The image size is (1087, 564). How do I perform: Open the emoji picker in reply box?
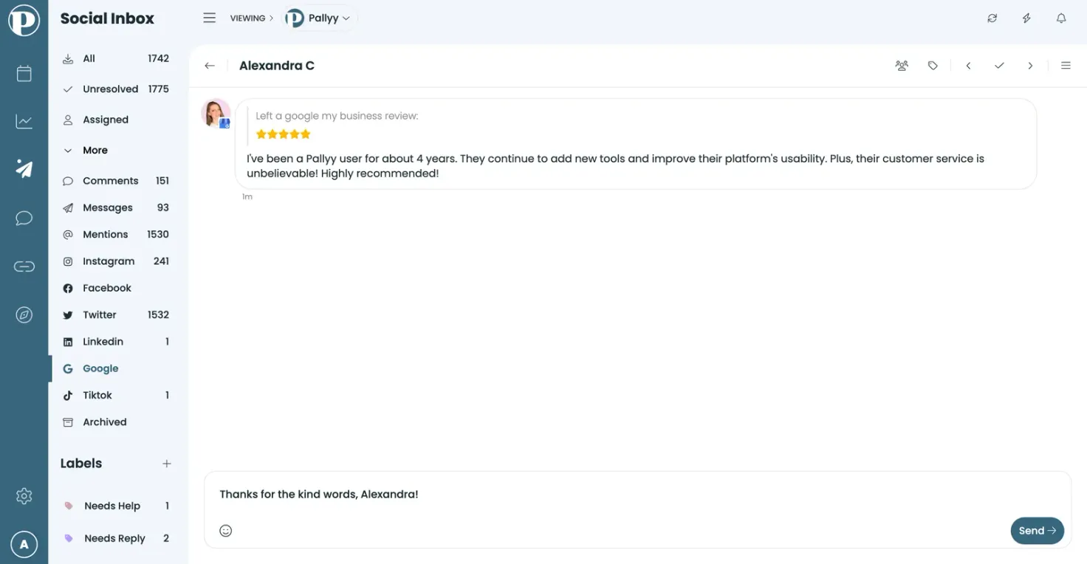tap(226, 530)
